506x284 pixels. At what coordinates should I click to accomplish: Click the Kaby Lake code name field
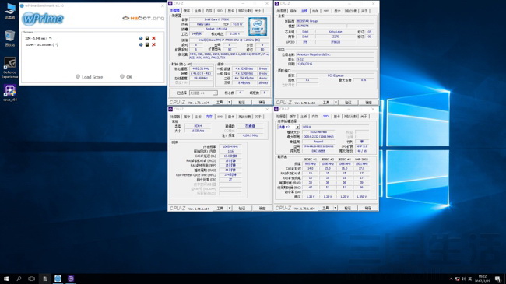point(204,24)
